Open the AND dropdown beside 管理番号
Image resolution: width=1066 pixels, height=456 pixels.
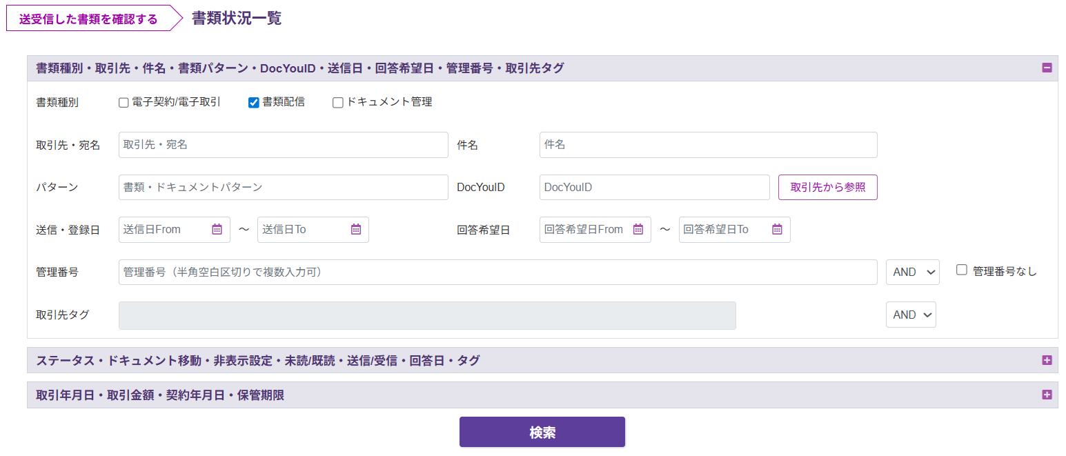(x=912, y=272)
